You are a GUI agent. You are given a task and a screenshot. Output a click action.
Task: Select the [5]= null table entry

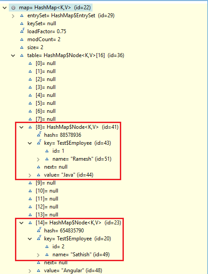point(45,103)
